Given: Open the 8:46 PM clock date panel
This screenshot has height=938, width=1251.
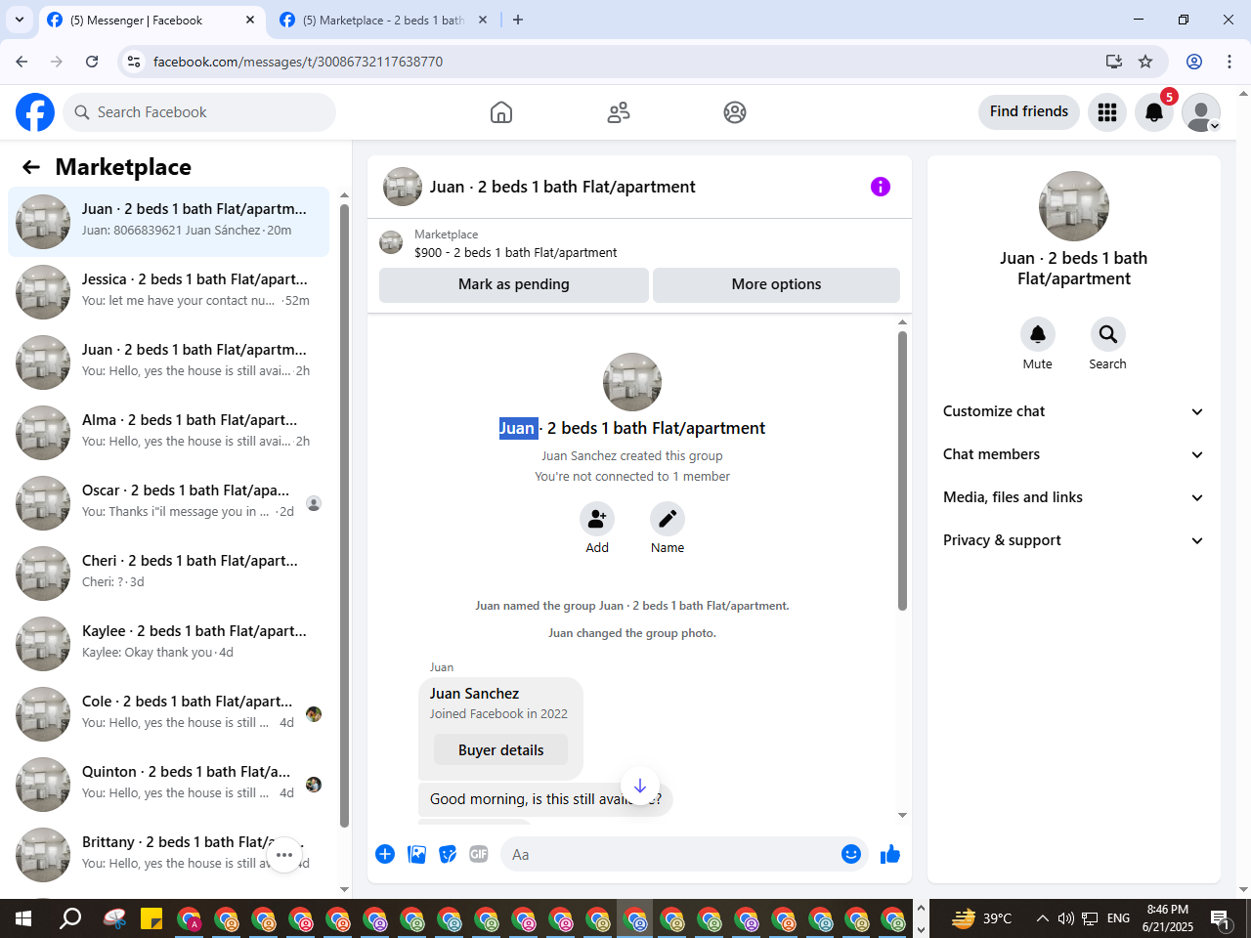Looking at the screenshot, I should pyautogui.click(x=1168, y=918).
